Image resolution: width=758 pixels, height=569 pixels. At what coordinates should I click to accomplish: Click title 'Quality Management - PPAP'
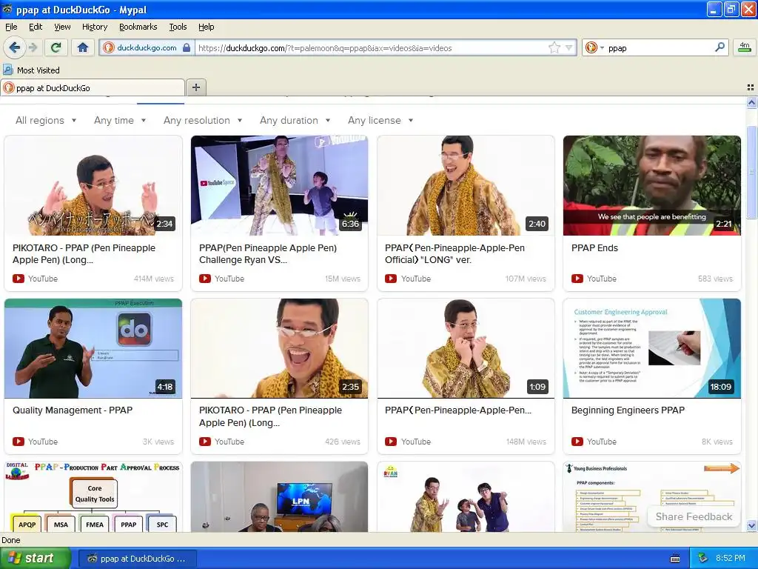pos(73,410)
